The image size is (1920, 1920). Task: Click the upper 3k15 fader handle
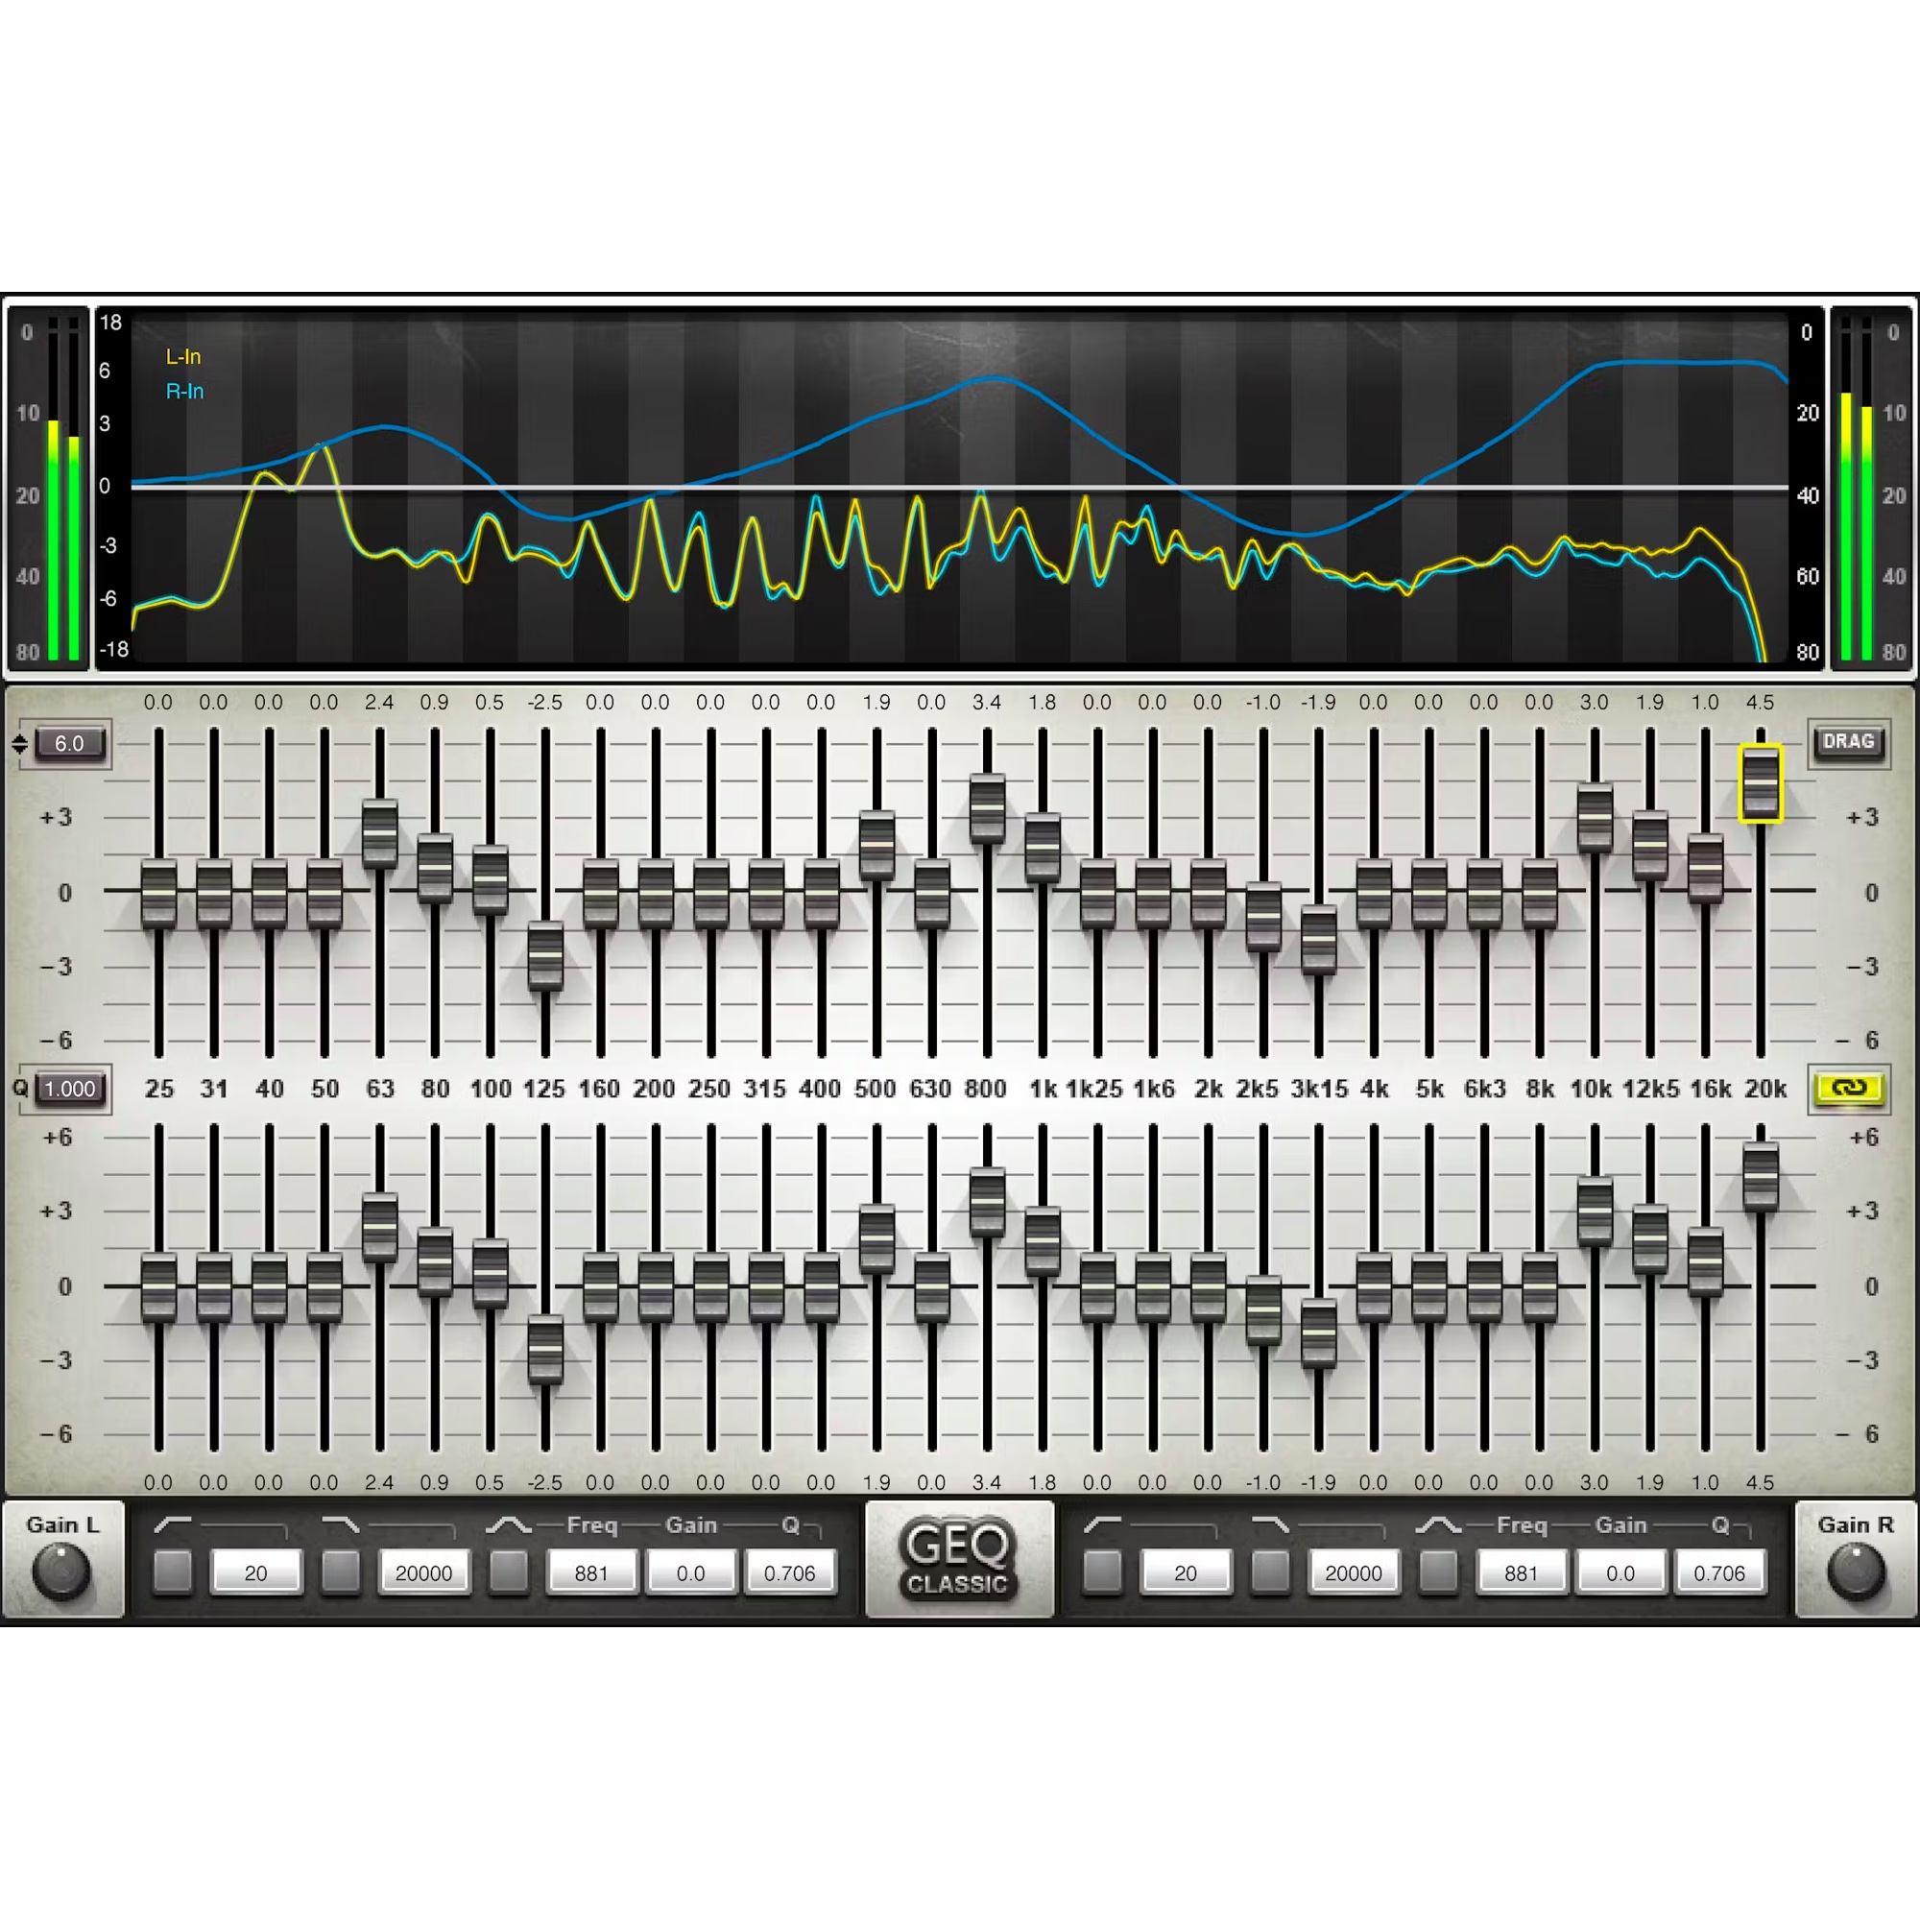point(1319,940)
